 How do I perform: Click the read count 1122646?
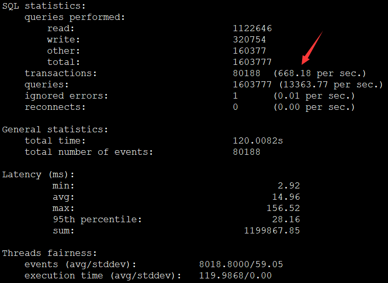[x=252, y=29]
